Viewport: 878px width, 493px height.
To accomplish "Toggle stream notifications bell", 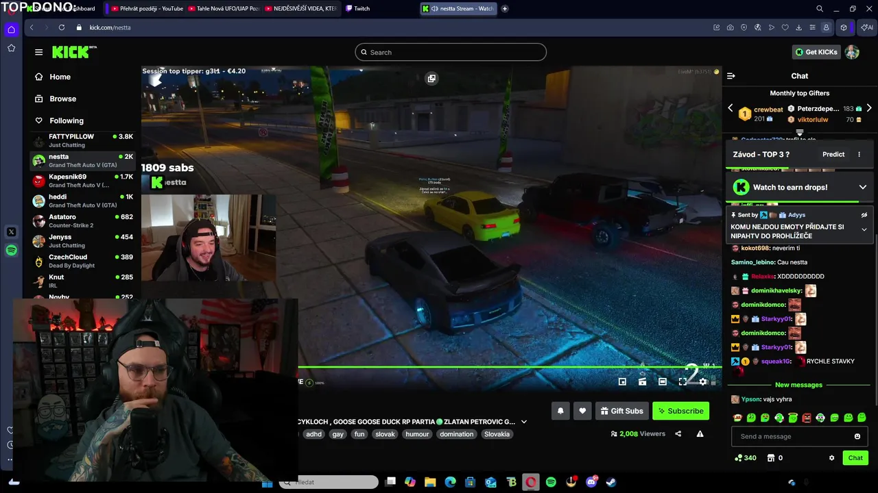I will coord(560,411).
